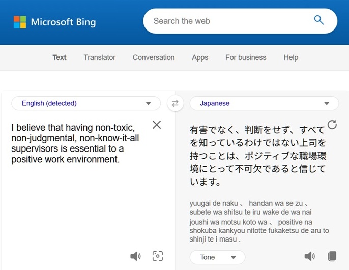Screen dimensions: 349x270
Task: Open the Translator tab
Action: pyautogui.click(x=100, y=57)
